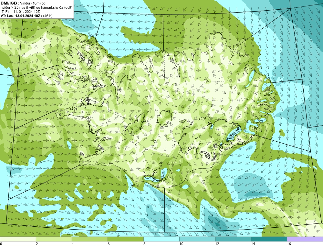This screenshot has height=246, width=323.
Task: Click the 6–8 m/s dark green legend swatch
Action: click(x=125, y=239)
